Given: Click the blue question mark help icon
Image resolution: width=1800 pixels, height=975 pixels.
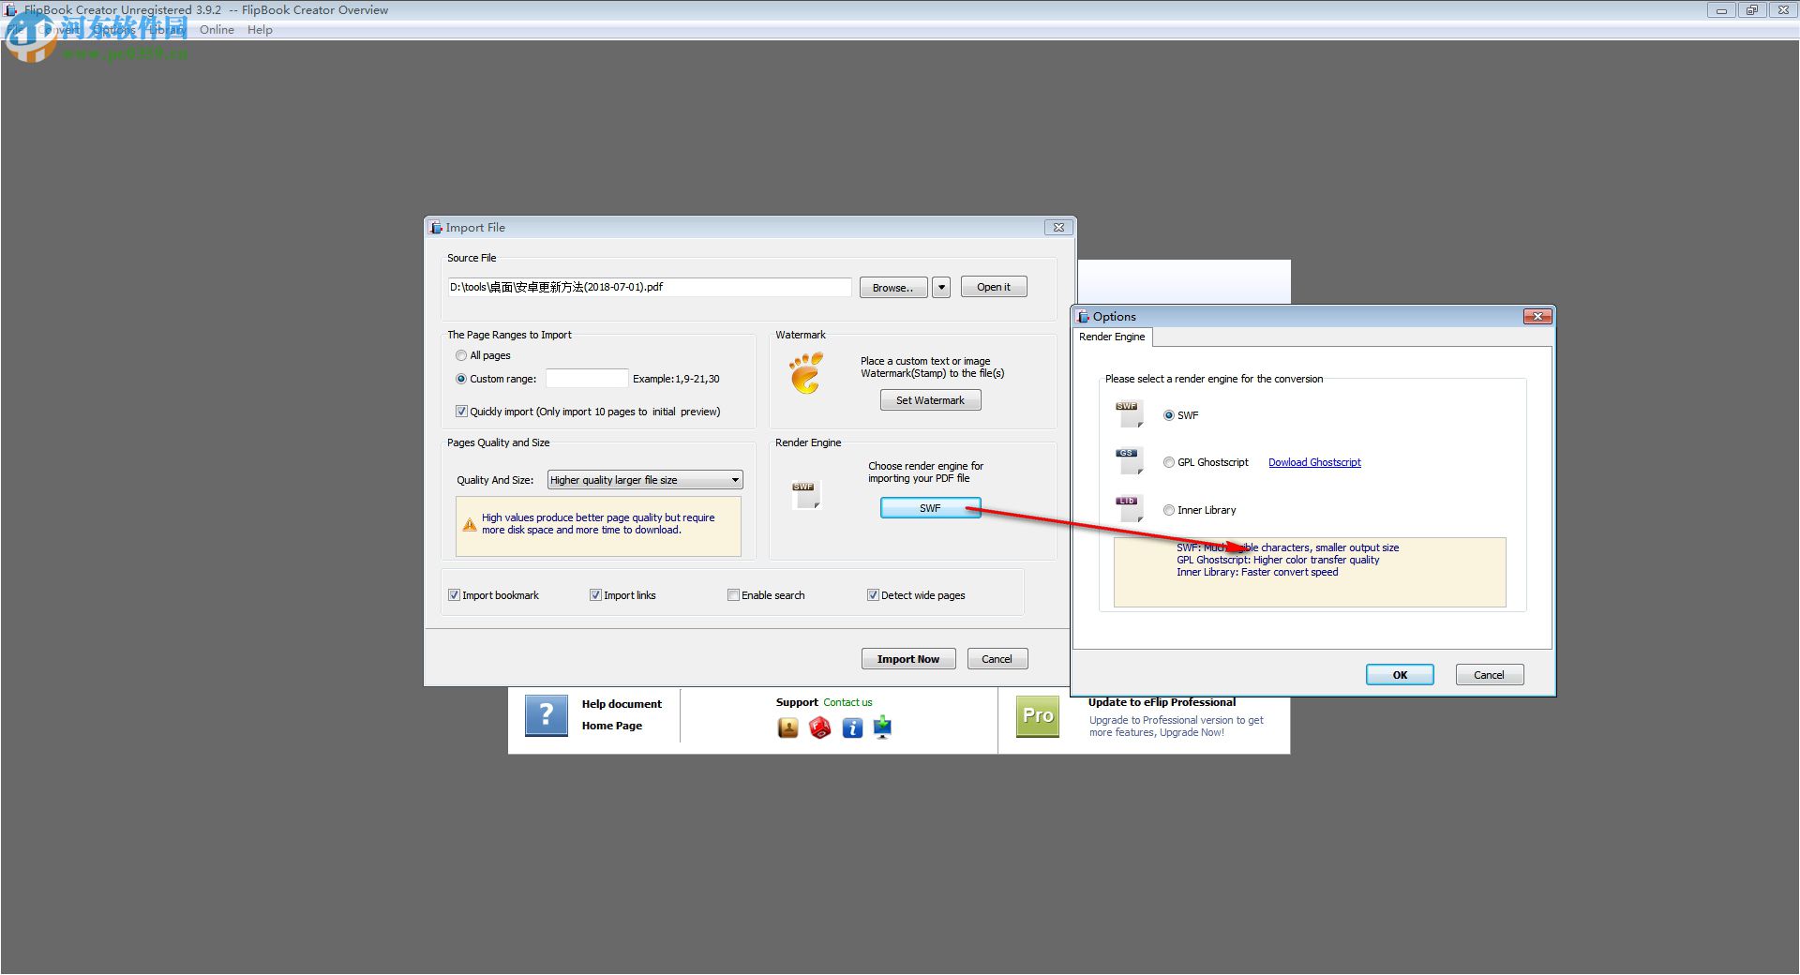Looking at the screenshot, I should tap(547, 715).
